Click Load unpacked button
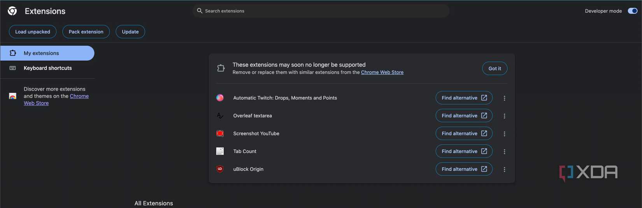Viewport: 642px width, 208px height. 33,32
